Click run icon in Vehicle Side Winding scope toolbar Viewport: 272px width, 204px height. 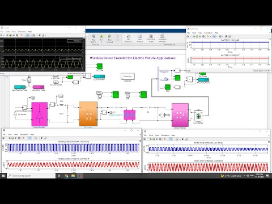pos(12,138)
